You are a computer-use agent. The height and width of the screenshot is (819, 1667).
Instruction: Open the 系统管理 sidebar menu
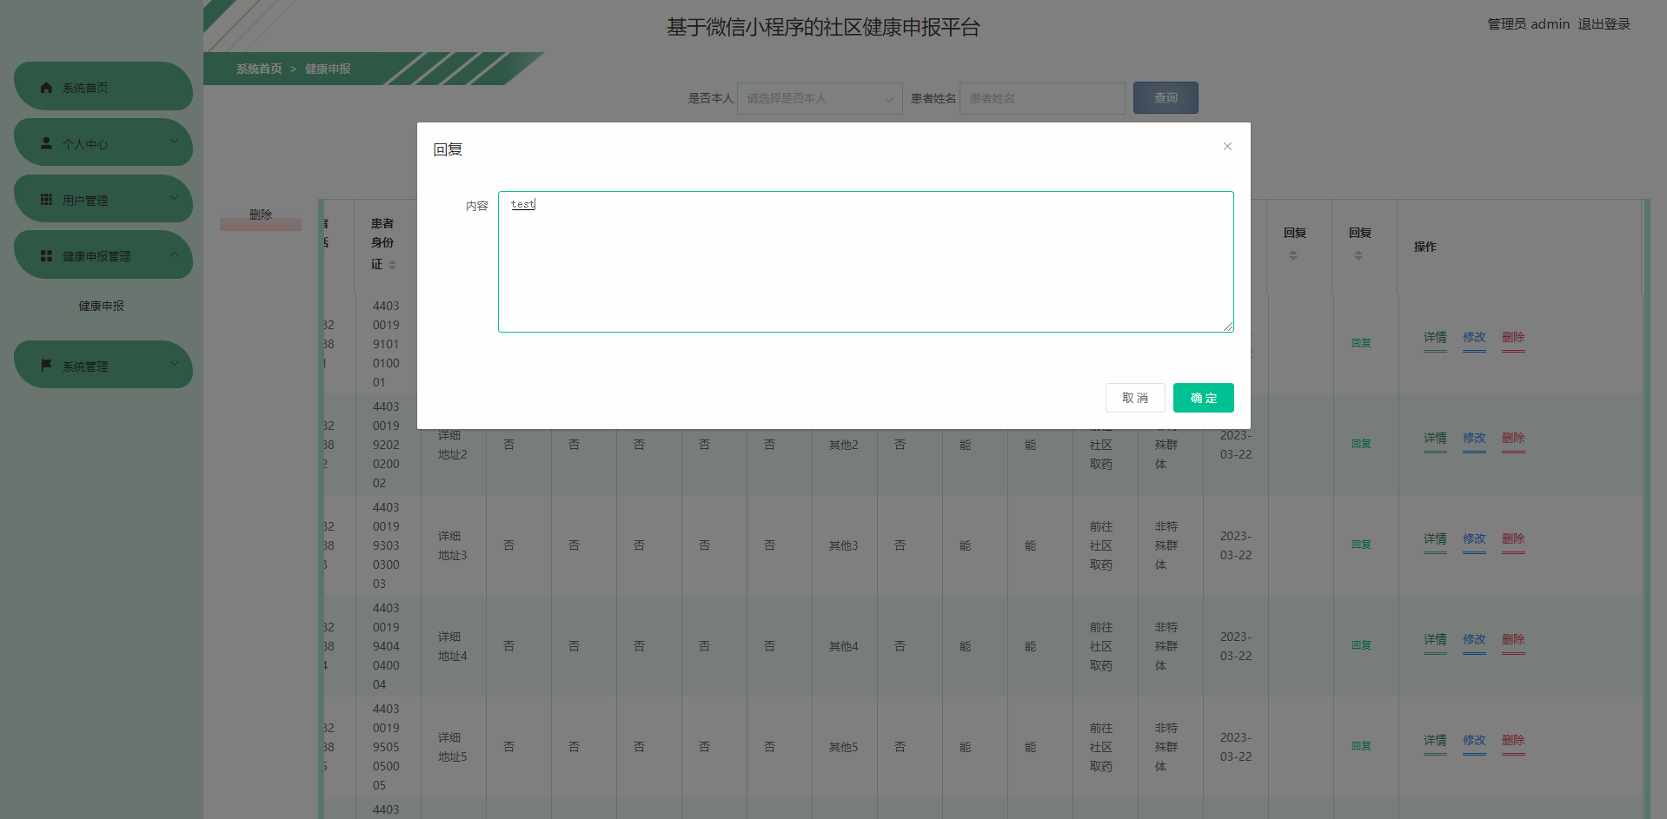click(x=103, y=365)
